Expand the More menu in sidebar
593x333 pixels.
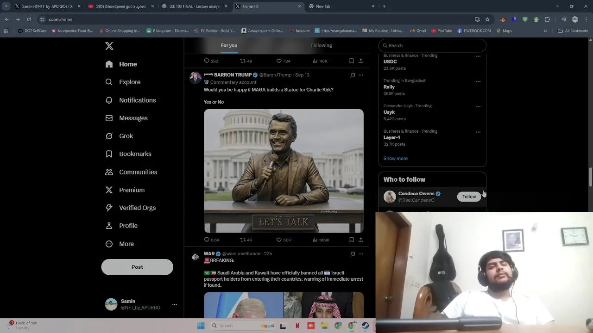tap(120, 244)
